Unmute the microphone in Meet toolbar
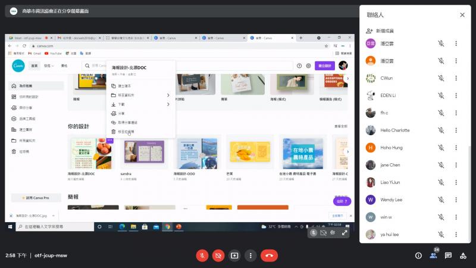The height and width of the screenshot is (268, 476). [x=202, y=255]
